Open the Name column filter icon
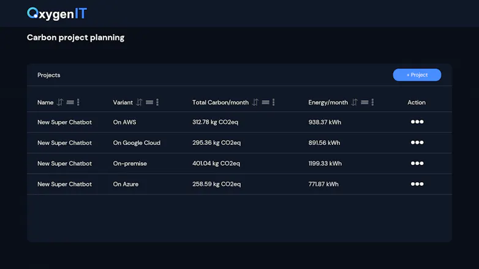This screenshot has height=269, width=479. coord(70,102)
